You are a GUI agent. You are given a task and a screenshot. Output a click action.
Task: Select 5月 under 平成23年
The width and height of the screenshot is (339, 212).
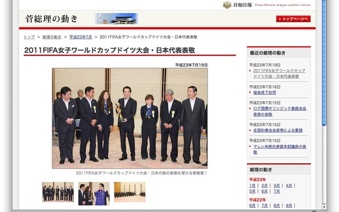[x=252, y=191]
